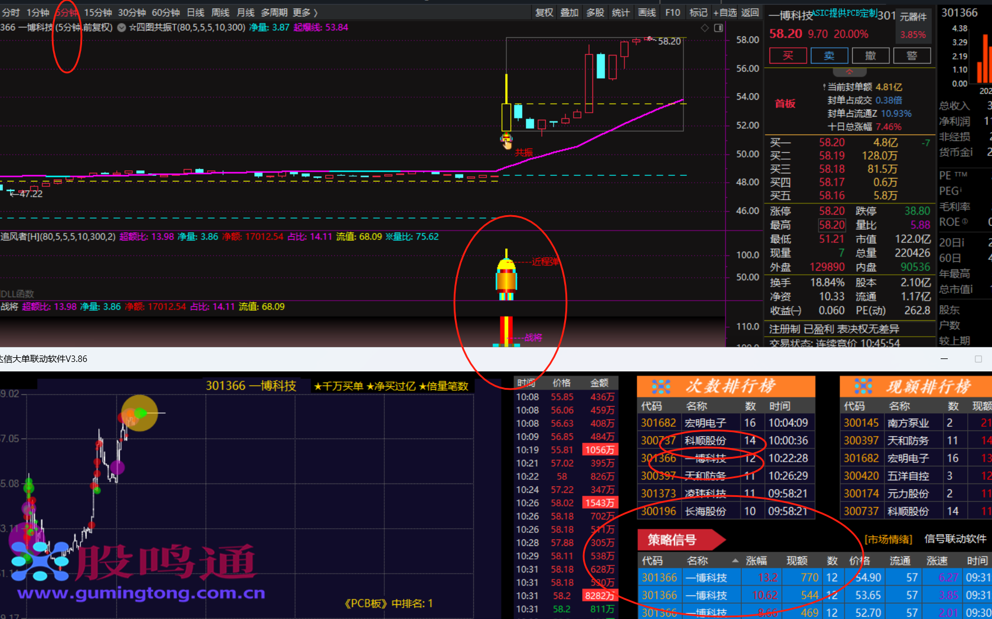Open the 多周期 multi-period view

click(x=274, y=12)
